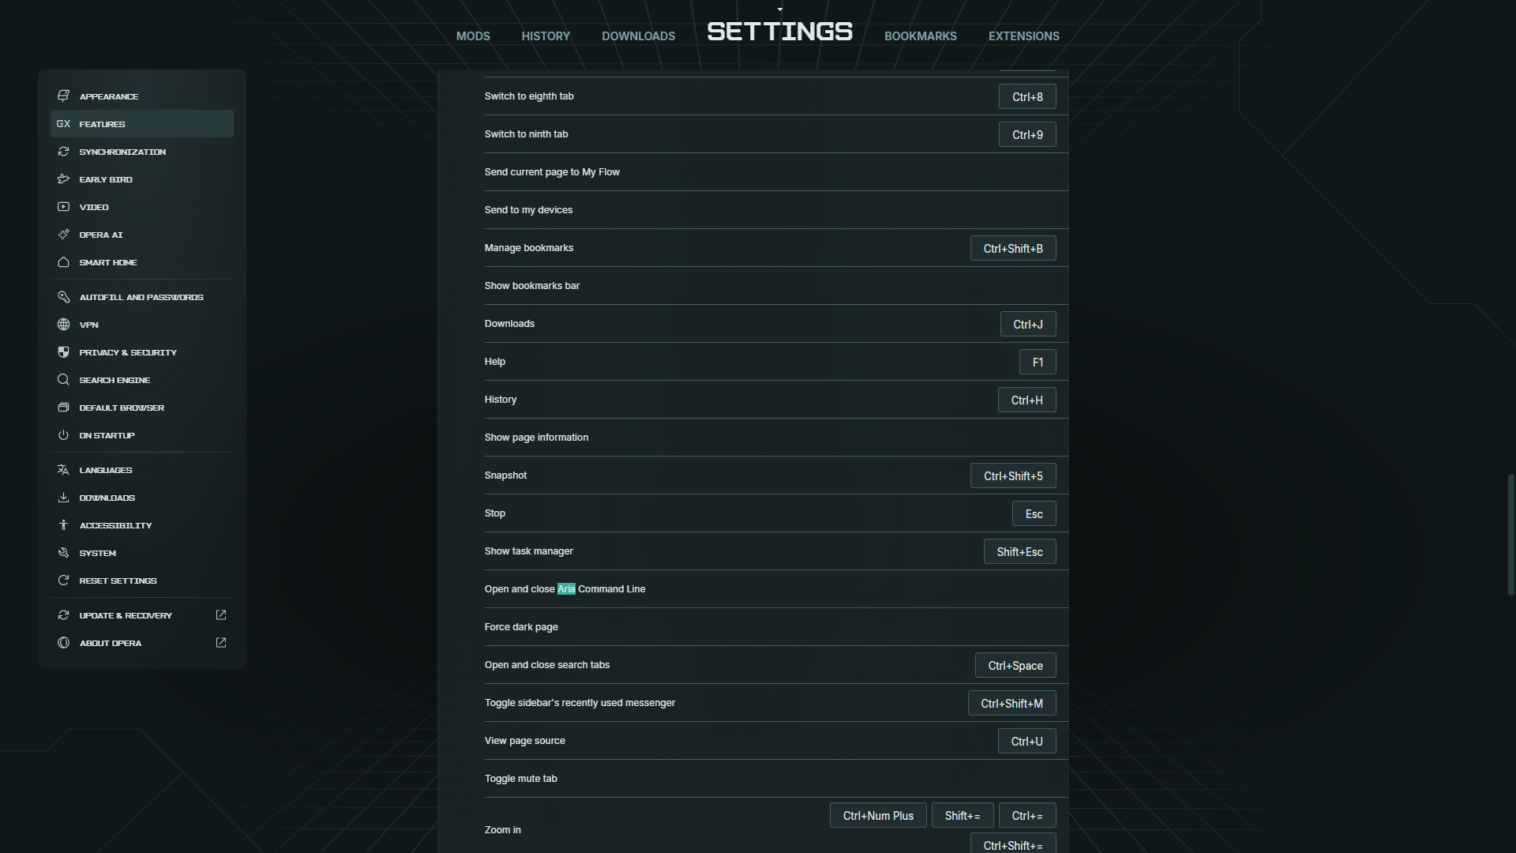Click the Privacy & Security shield icon
Screen dimensions: 1516x853
63,352
